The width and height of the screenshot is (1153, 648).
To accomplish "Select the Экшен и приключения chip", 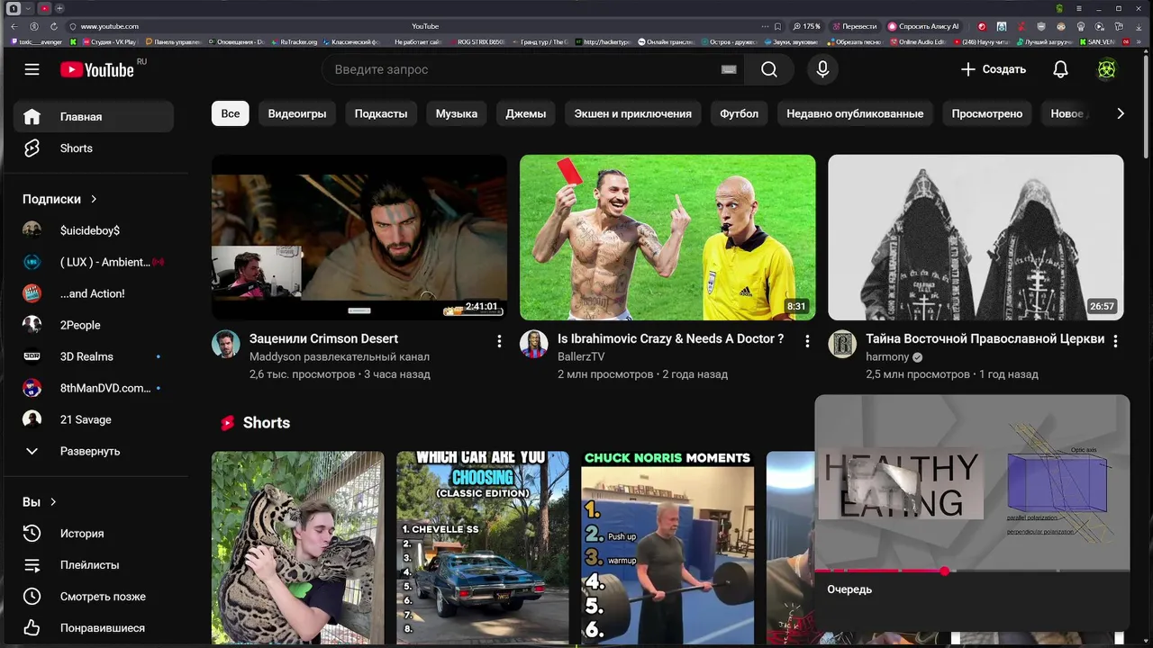I will [x=633, y=113].
